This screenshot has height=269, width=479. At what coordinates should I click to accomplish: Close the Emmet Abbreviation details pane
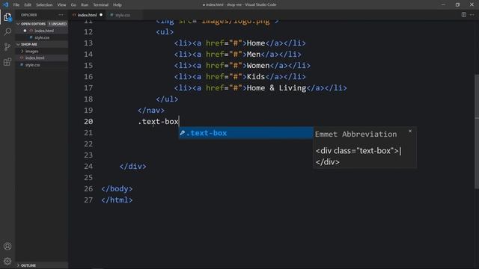[x=410, y=131]
